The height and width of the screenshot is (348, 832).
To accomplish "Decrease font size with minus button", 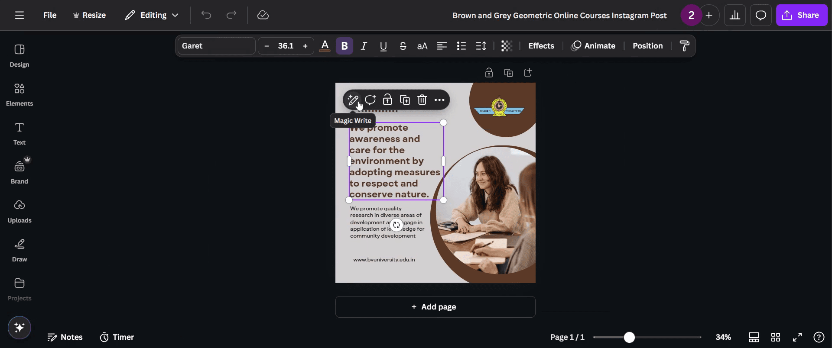I will click(x=266, y=46).
